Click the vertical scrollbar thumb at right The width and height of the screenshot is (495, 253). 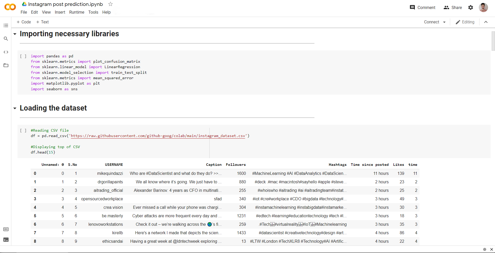point(493,41)
